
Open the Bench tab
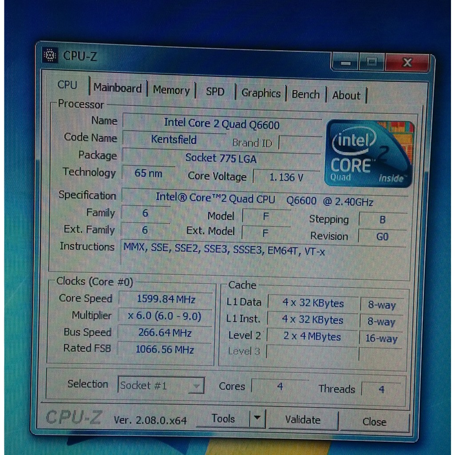(306, 95)
